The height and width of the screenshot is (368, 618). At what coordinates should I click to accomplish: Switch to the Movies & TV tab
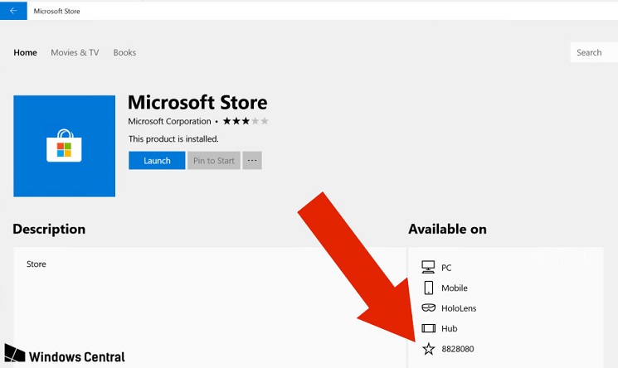(75, 52)
